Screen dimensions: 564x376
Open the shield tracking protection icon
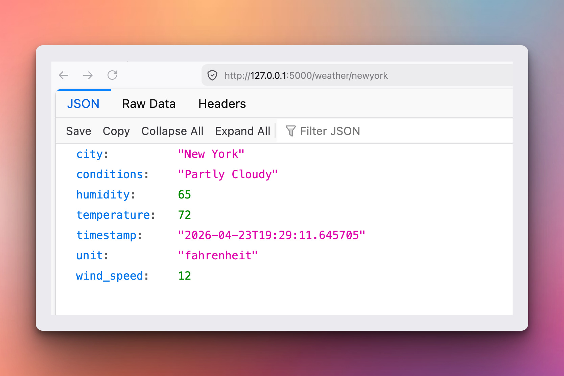point(212,75)
